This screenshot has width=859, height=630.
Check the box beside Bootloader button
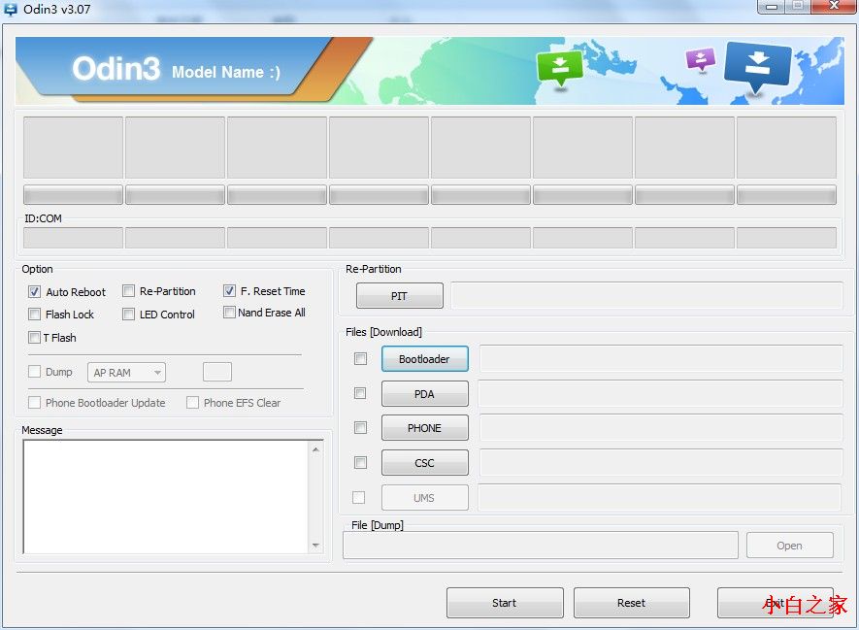point(360,359)
